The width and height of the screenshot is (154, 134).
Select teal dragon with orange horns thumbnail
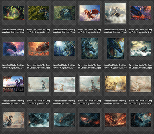pyautogui.click(x=64, y=120)
